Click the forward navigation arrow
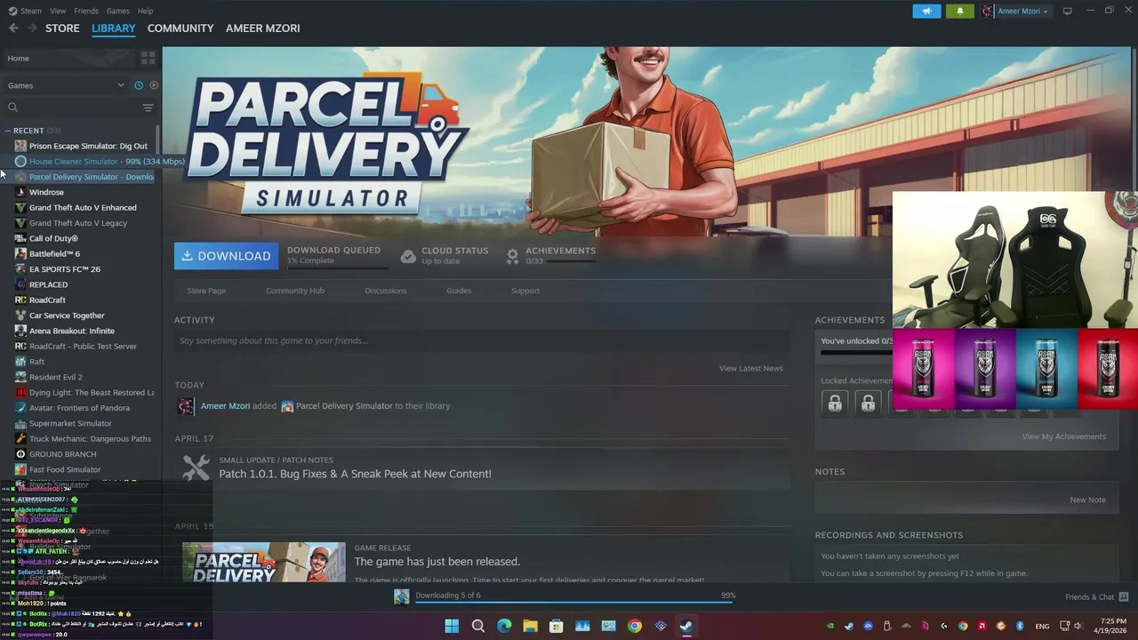This screenshot has width=1138, height=640. pyautogui.click(x=32, y=28)
